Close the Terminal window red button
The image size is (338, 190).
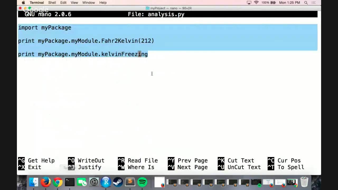tap(20, 8)
